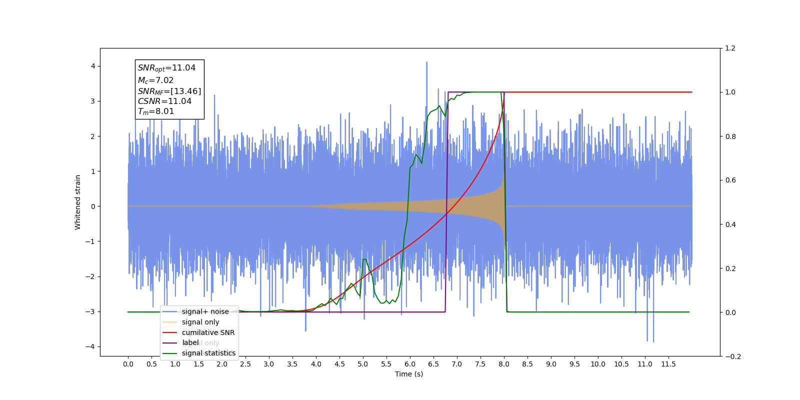Screen dimensions: 800x400
Task: Click the 1.2 tick on the right axis
Action: click(x=730, y=48)
